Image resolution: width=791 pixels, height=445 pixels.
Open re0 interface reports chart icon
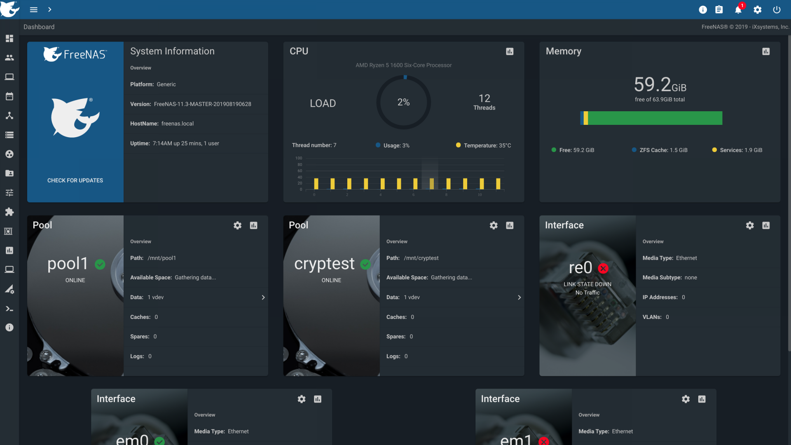(766, 225)
